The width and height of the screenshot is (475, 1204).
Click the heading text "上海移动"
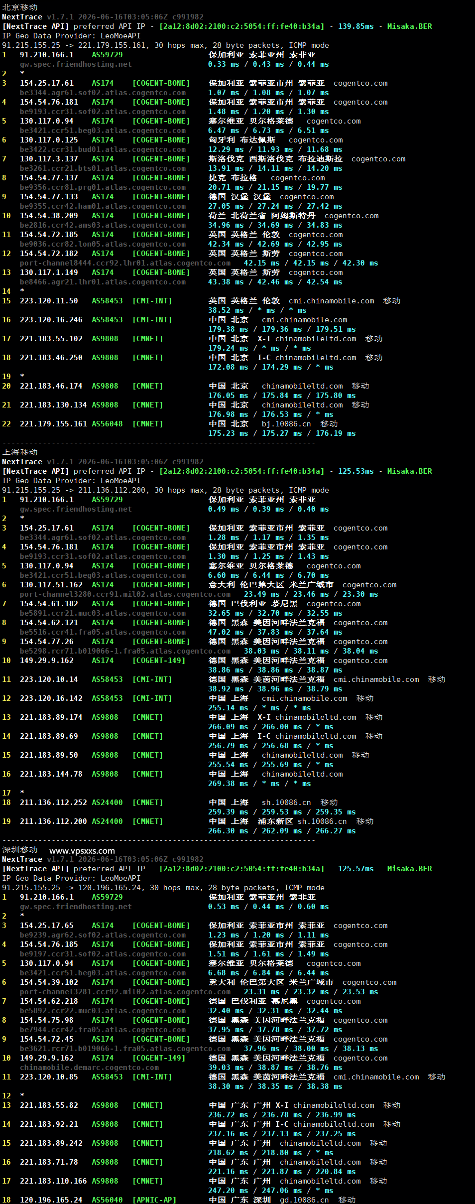click(20, 452)
